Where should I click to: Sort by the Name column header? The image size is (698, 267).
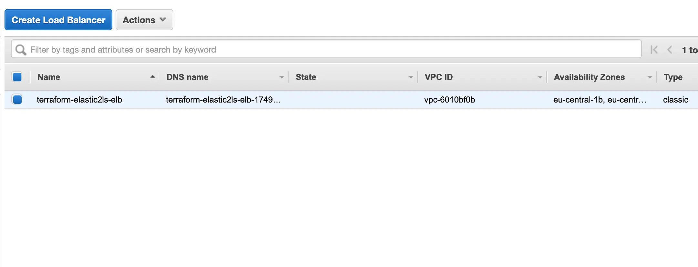coord(48,77)
